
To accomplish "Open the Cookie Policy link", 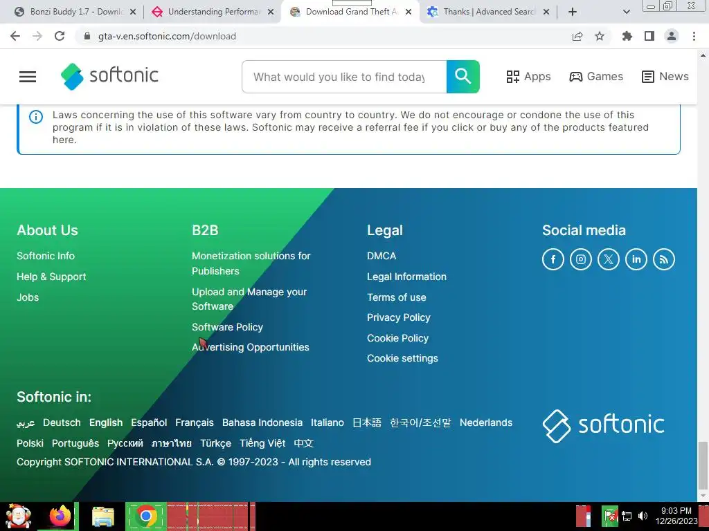I will pos(397,338).
